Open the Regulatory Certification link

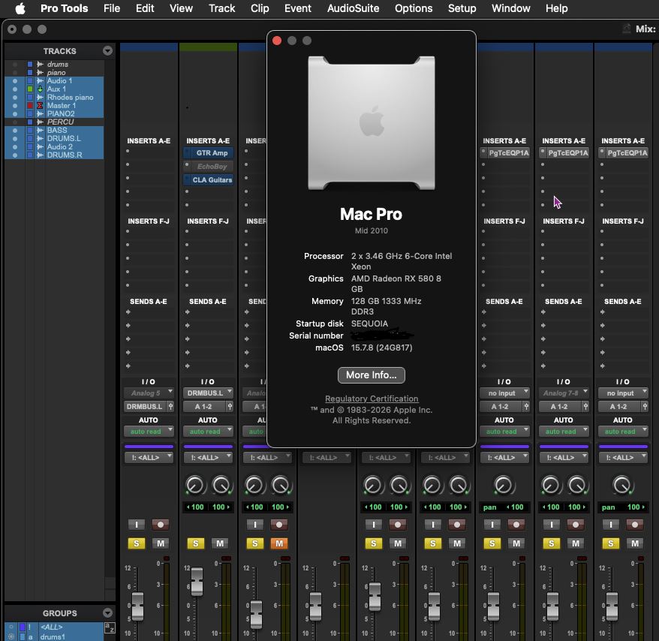(x=372, y=399)
